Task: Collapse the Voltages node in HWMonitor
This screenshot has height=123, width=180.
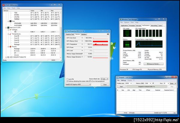Action: 8,30
